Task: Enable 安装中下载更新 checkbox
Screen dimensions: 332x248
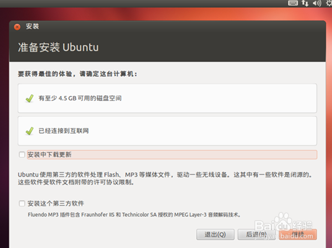Action: tap(22, 154)
